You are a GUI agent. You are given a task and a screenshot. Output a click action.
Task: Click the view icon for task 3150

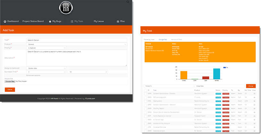click(x=254, y=101)
